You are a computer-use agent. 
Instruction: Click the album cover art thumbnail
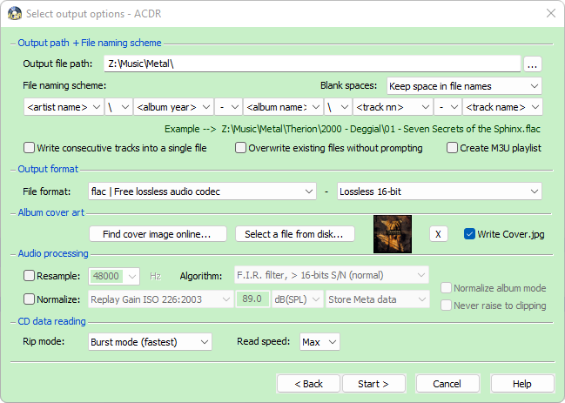393,234
